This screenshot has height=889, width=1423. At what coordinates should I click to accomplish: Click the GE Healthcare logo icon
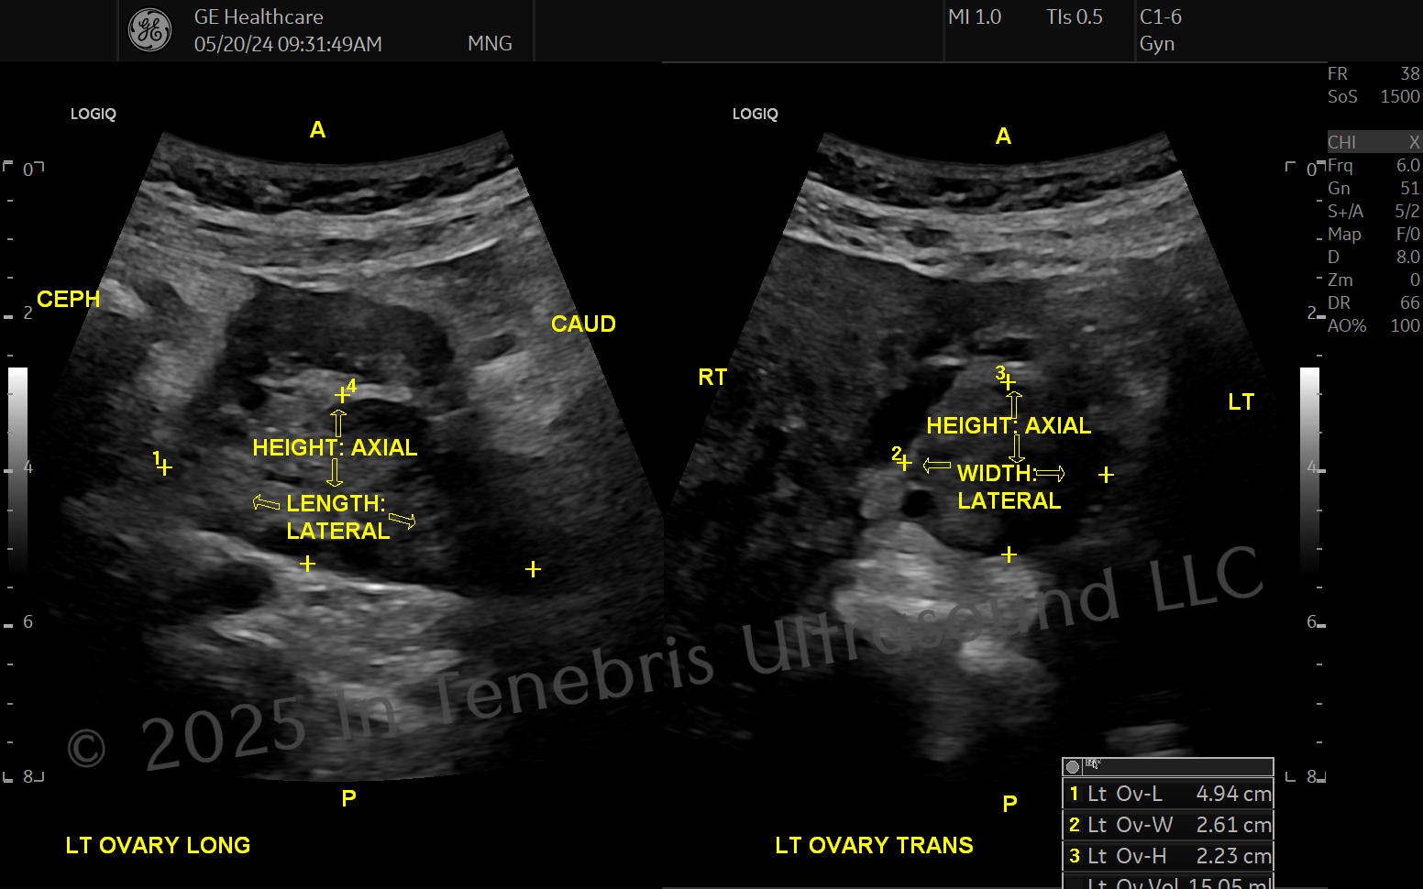(150, 30)
